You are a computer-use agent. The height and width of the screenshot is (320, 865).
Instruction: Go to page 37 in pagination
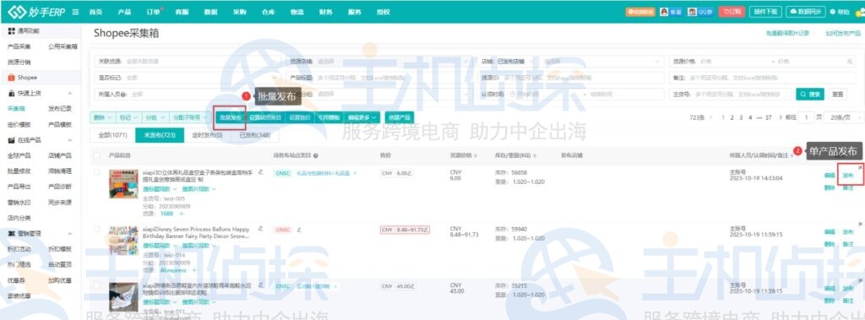click(x=769, y=117)
